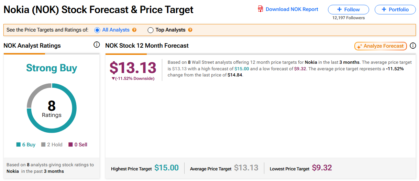Select the All Analysts radio button

pyautogui.click(x=97, y=30)
